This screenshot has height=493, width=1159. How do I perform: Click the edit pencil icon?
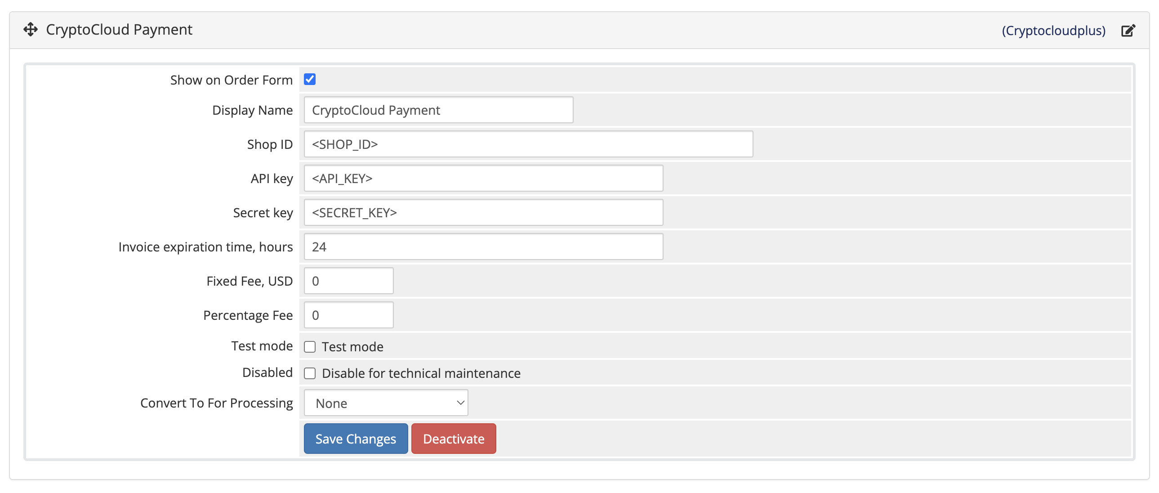pos(1128,31)
